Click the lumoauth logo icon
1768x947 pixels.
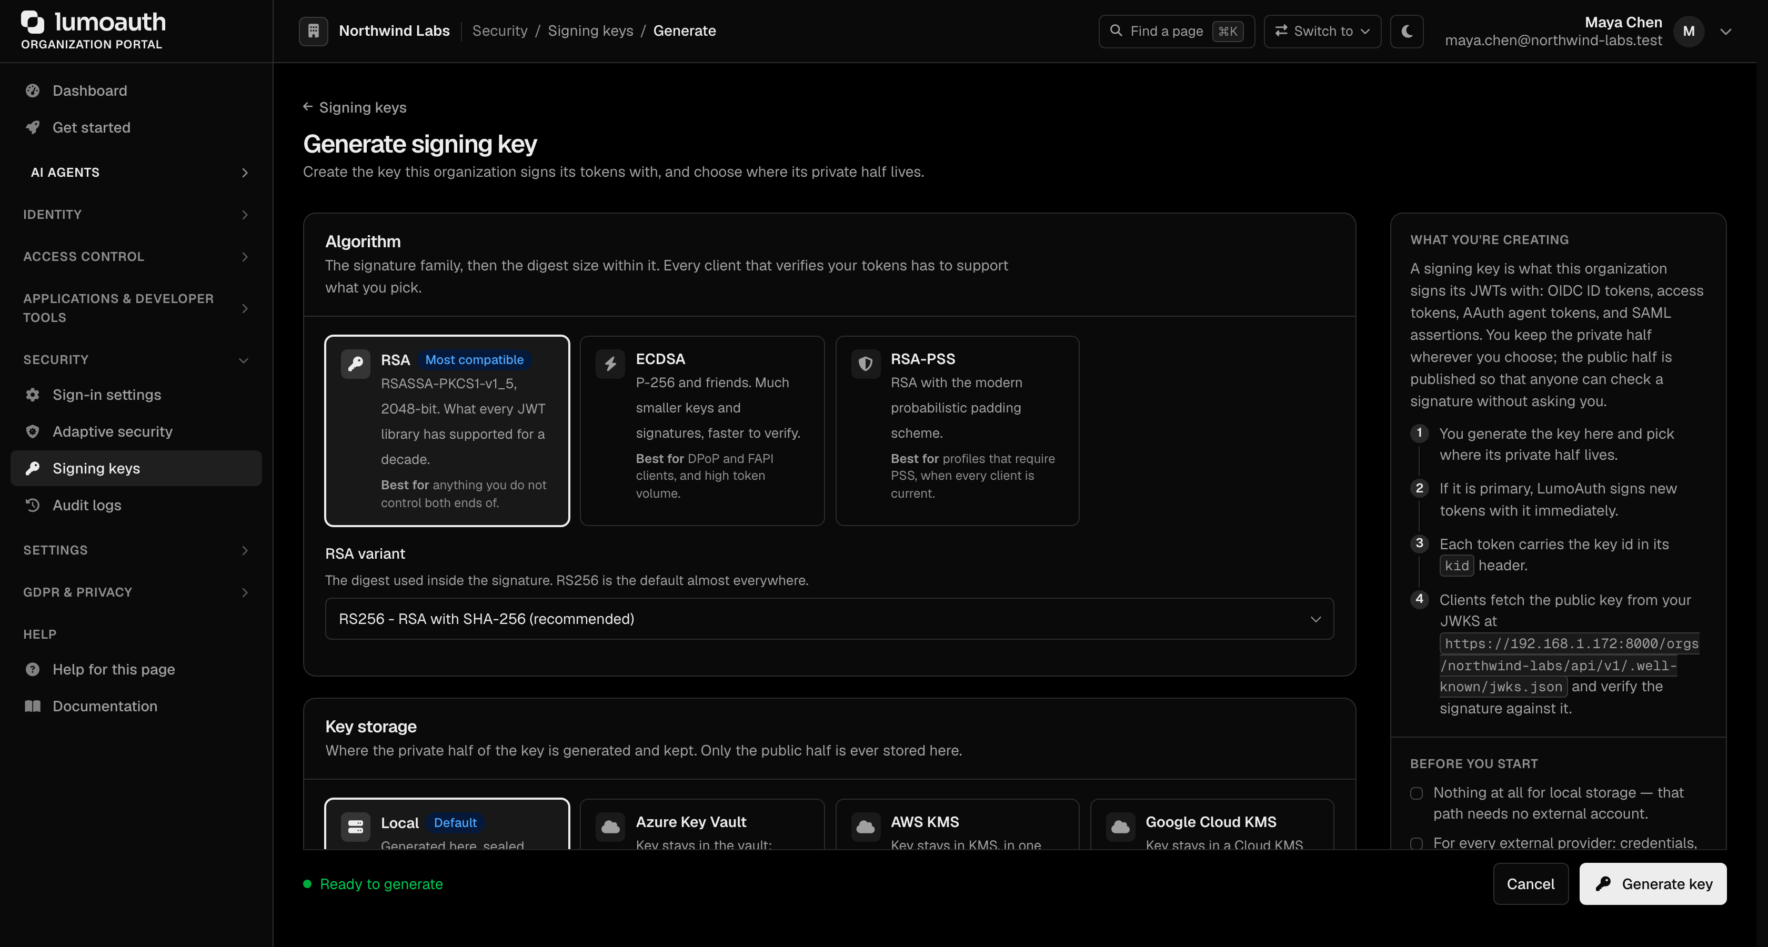[32, 22]
